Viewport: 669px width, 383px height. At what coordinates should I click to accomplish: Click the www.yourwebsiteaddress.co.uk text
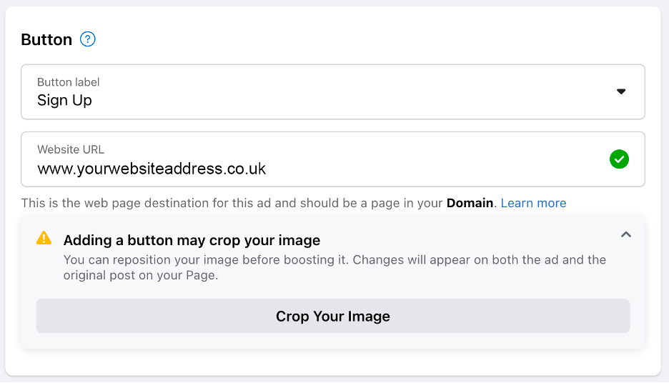(x=152, y=169)
